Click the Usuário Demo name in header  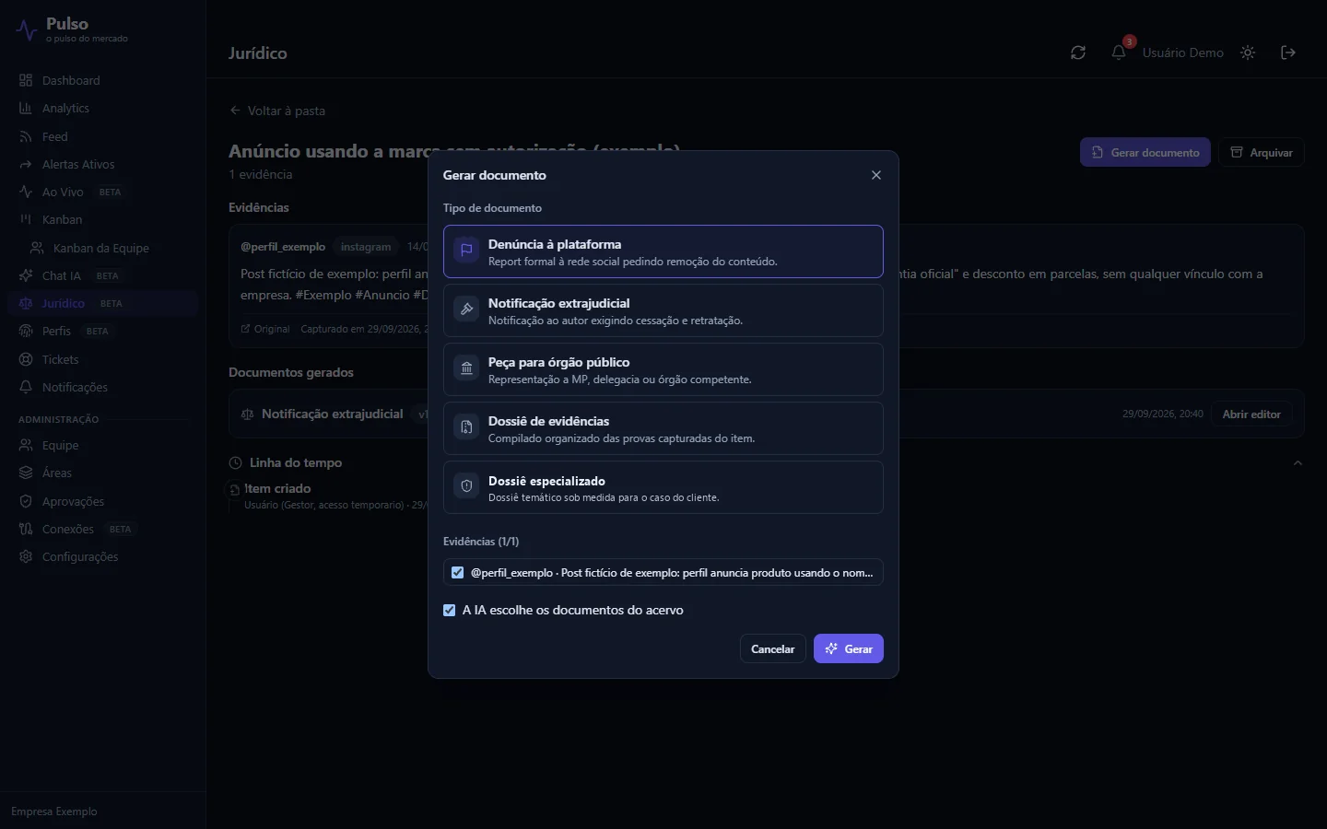(1183, 53)
